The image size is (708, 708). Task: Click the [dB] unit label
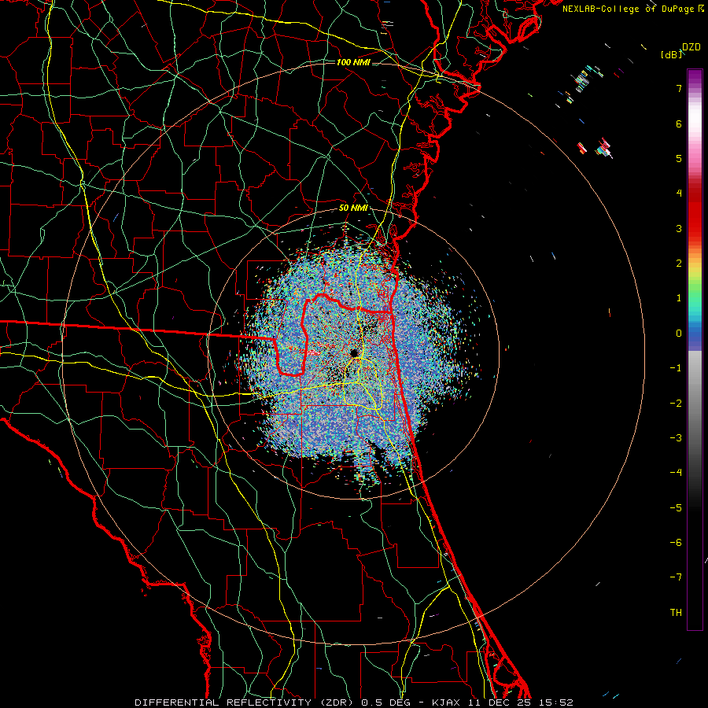[x=672, y=55]
